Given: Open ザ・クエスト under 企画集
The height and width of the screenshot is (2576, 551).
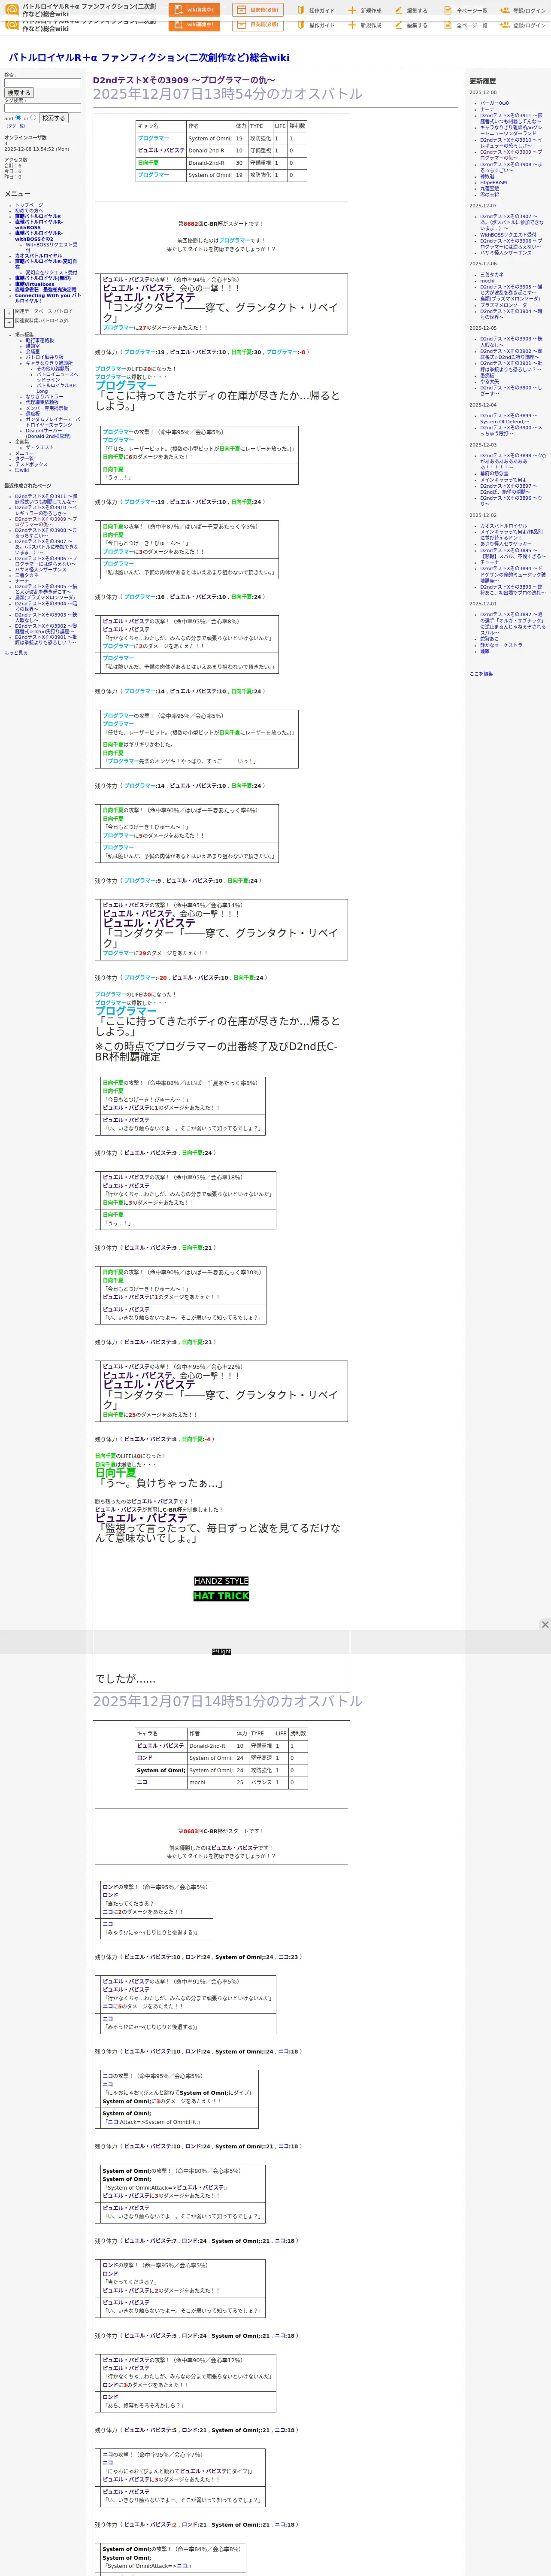Looking at the screenshot, I should [x=40, y=447].
